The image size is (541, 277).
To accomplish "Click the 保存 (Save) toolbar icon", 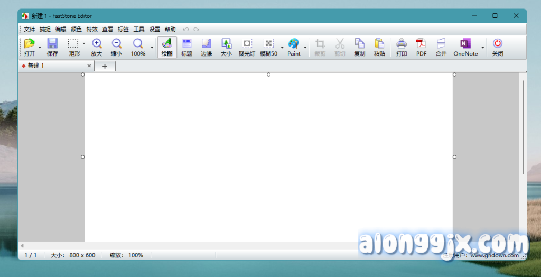I will 52,47.
